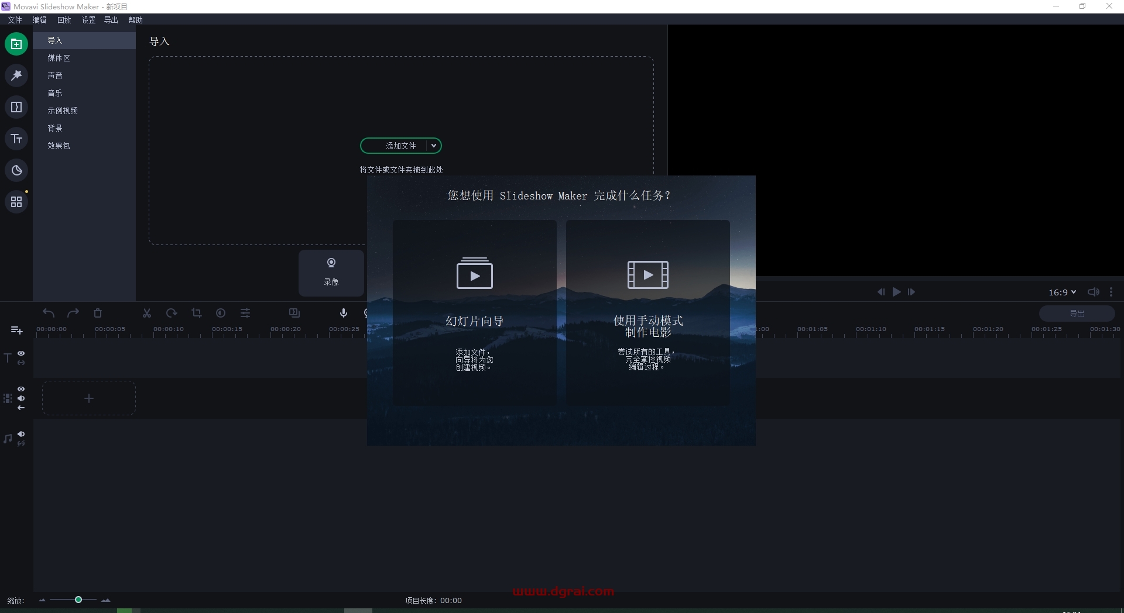The height and width of the screenshot is (613, 1124).
Task: Open the Transitions sidebar panel
Action: [x=16, y=107]
